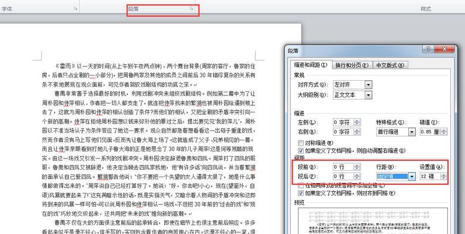Screen dimensions: 465x234
Task: Enable the 对称缩进 checkbox
Action: tap(301, 143)
